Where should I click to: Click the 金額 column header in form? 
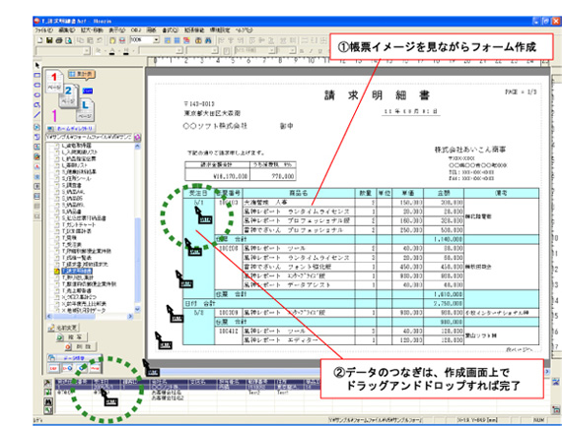444,193
